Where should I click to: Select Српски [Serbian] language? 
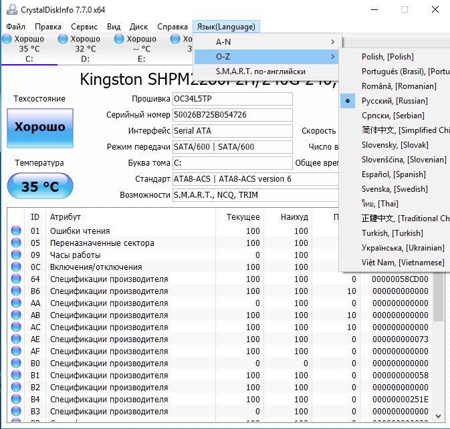click(x=395, y=116)
